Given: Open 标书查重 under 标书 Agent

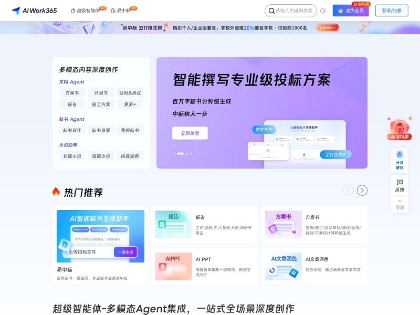Looking at the screenshot, I should [x=101, y=130].
